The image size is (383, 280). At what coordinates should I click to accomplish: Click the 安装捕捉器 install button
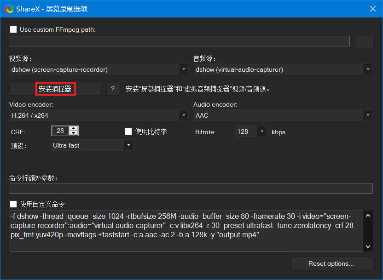click(x=55, y=89)
